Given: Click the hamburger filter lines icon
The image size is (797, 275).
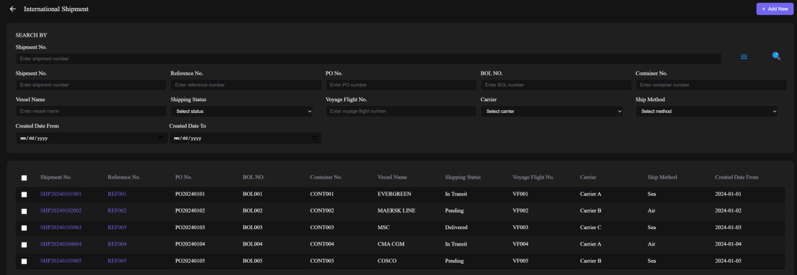Looking at the screenshot, I should (744, 57).
